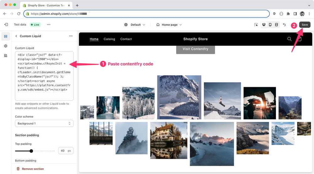Click the store search magnifier icon
This screenshot has width=314, height=174.
(x=290, y=39)
